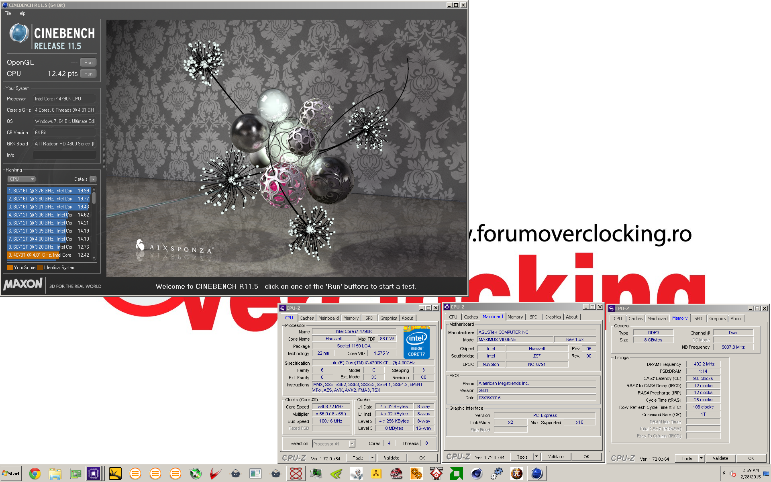Open the monitor with green graph taskbar icon
The width and height of the screenshot is (771, 482).
(316, 474)
